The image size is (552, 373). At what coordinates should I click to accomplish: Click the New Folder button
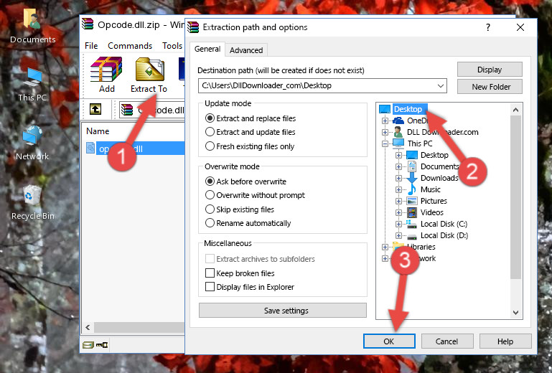(x=490, y=87)
